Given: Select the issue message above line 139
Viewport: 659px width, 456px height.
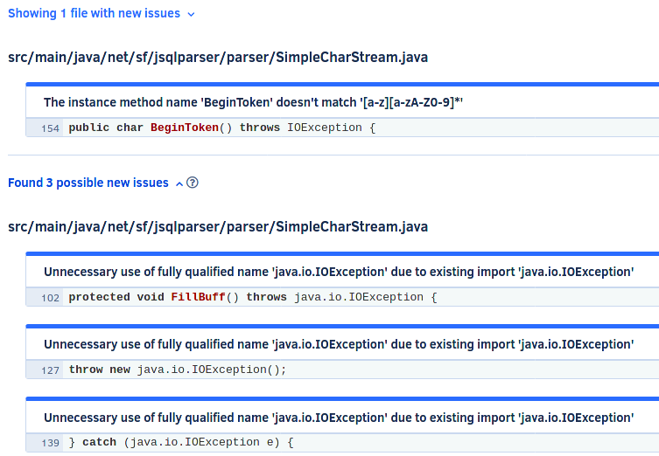Looking at the screenshot, I should [339, 418].
